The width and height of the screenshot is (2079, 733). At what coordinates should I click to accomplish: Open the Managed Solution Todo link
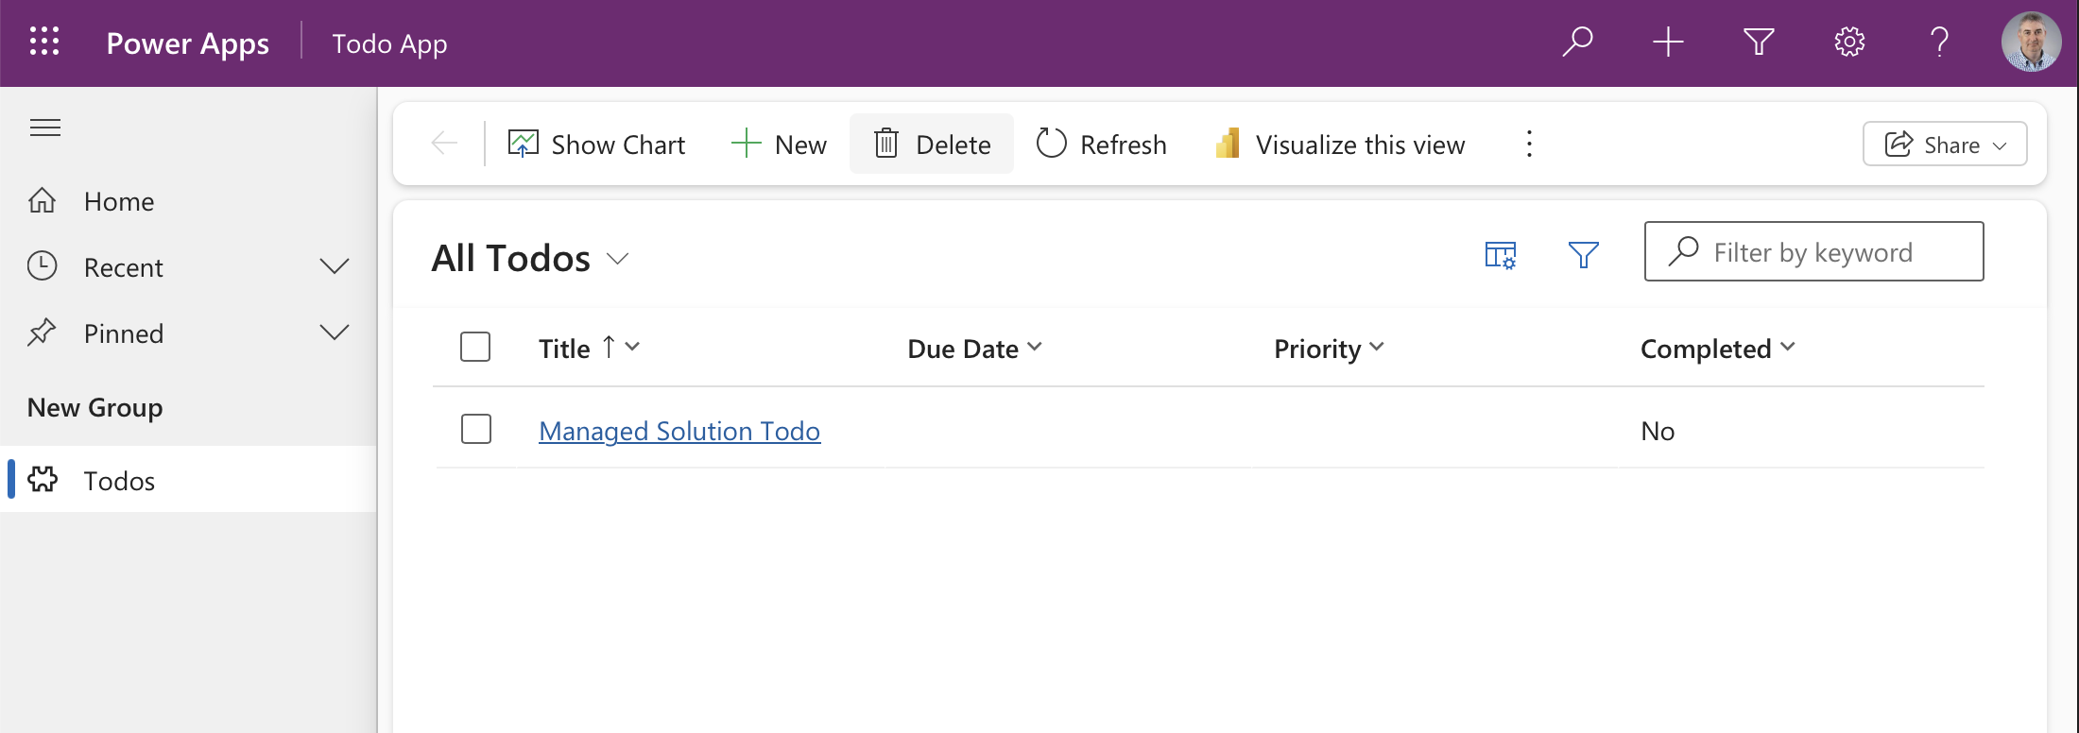click(679, 431)
